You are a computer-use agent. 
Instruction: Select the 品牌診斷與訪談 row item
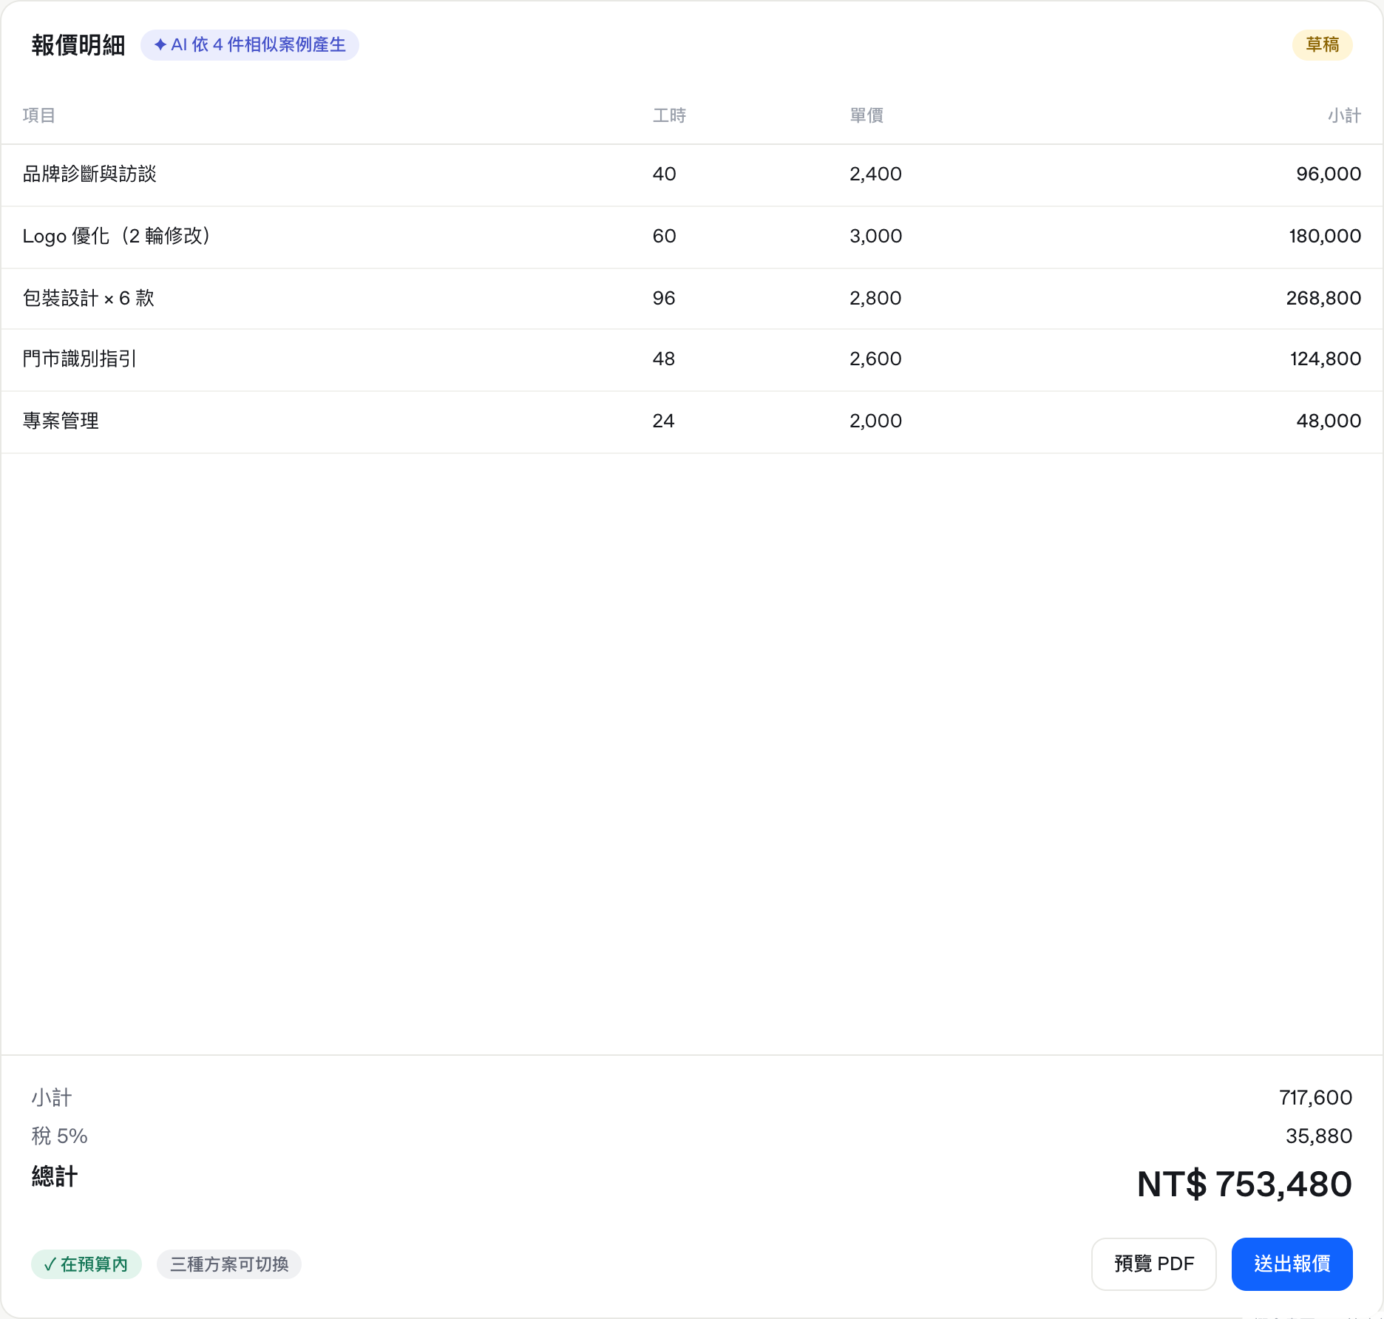[x=89, y=174]
